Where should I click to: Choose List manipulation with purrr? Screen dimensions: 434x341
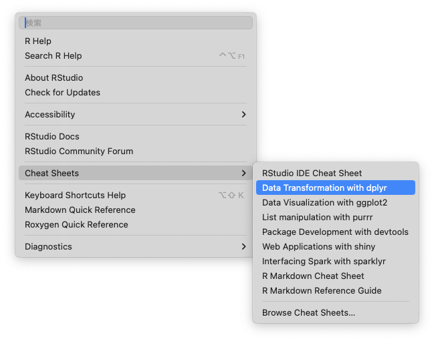tap(317, 218)
